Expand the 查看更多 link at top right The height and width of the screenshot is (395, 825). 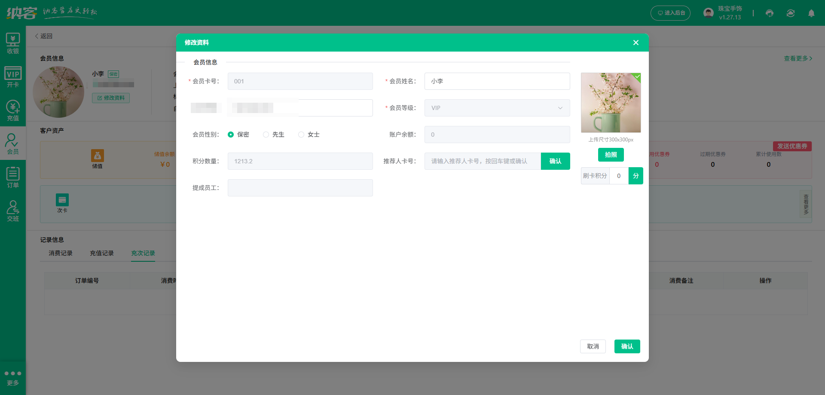click(797, 58)
